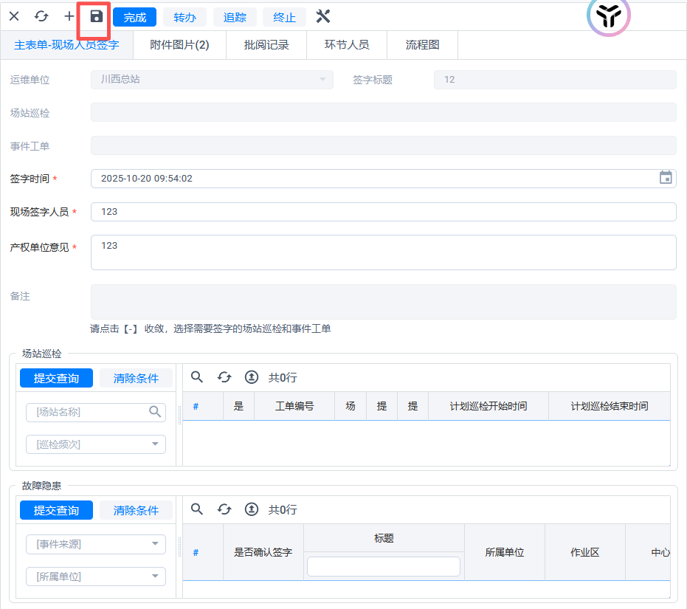Screen dimensions: 687x609
Task: Click the save disk icon in toolbar
Action: coord(96,16)
